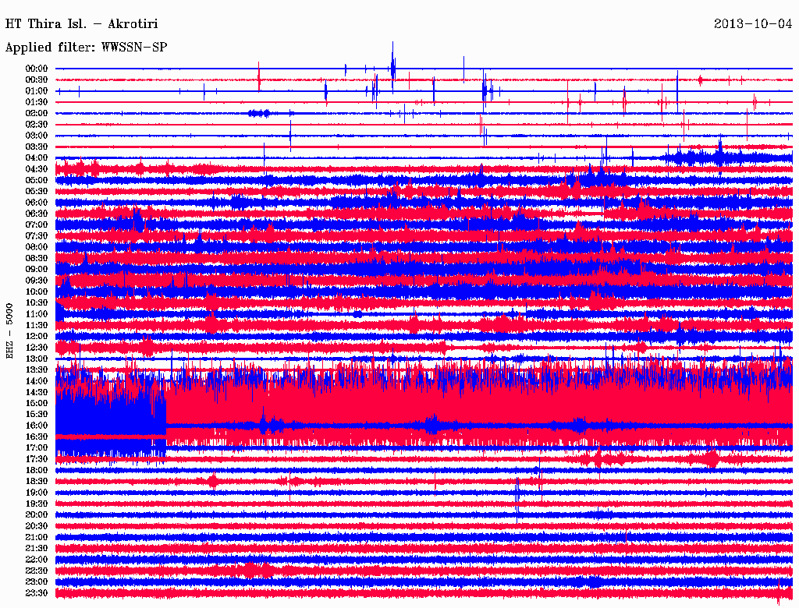Click the 03:00 time row label
This screenshot has width=799, height=608.
pyautogui.click(x=37, y=136)
